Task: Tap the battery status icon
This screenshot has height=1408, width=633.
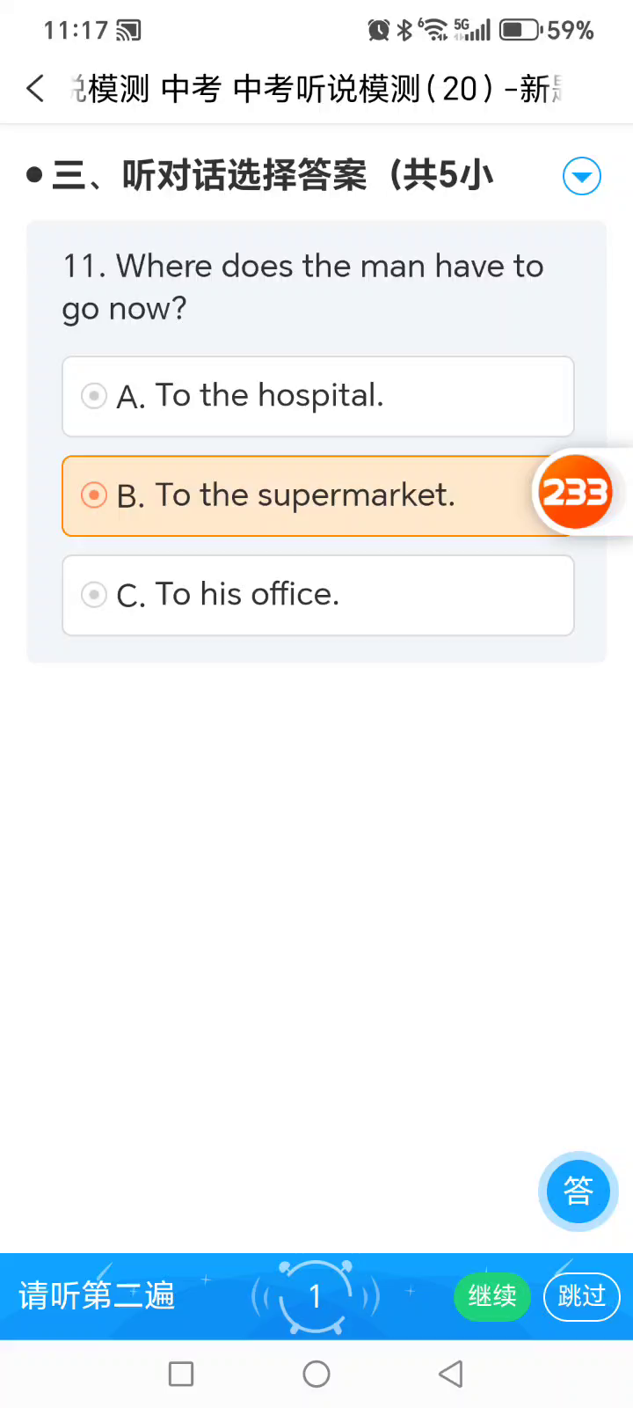Action: (x=520, y=31)
